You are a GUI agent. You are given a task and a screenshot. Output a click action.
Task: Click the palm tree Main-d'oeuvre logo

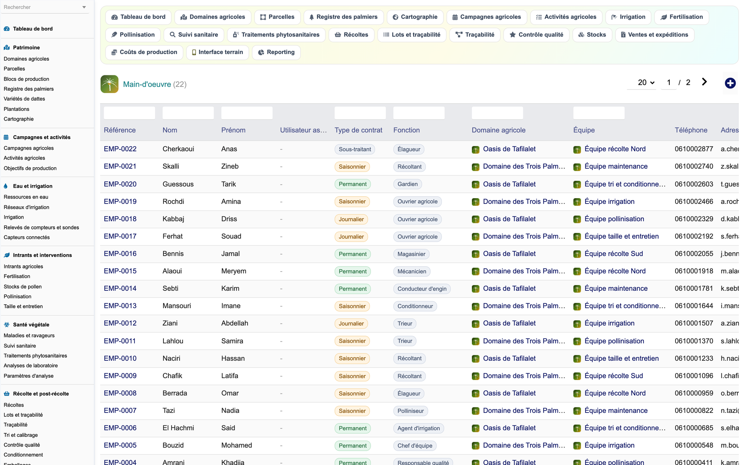point(109,84)
